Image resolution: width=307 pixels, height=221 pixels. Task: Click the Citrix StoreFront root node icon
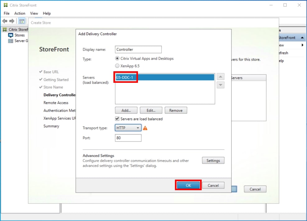click(x=5, y=29)
